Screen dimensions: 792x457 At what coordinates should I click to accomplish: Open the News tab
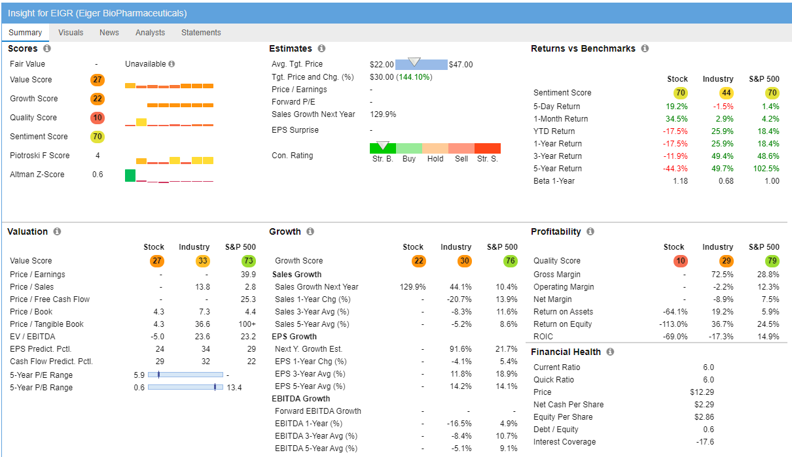(109, 32)
